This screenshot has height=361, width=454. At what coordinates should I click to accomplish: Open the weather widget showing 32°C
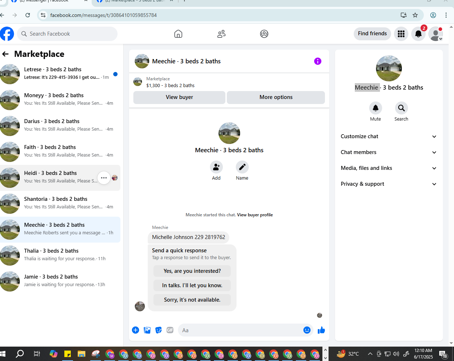(x=347, y=354)
